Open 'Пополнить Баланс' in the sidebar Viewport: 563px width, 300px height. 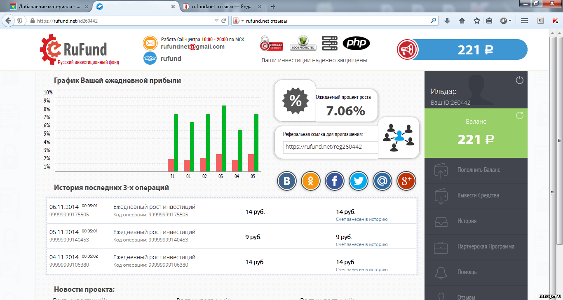pyautogui.click(x=476, y=170)
